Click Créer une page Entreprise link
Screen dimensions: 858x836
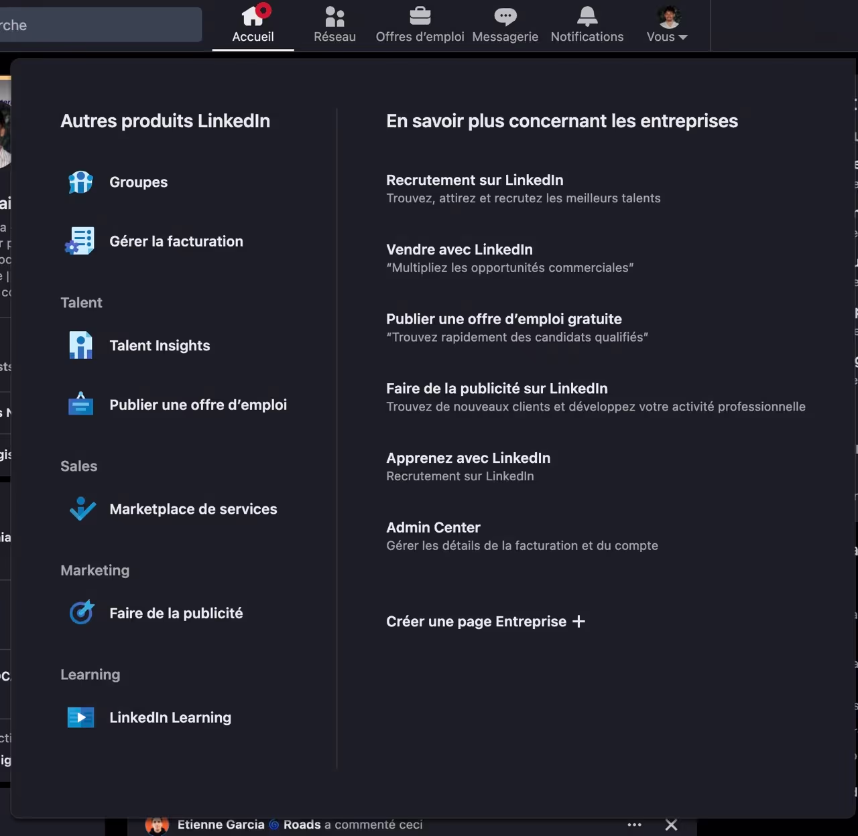click(485, 622)
